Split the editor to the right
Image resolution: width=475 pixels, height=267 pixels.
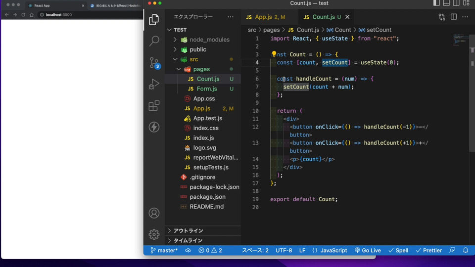(x=454, y=17)
